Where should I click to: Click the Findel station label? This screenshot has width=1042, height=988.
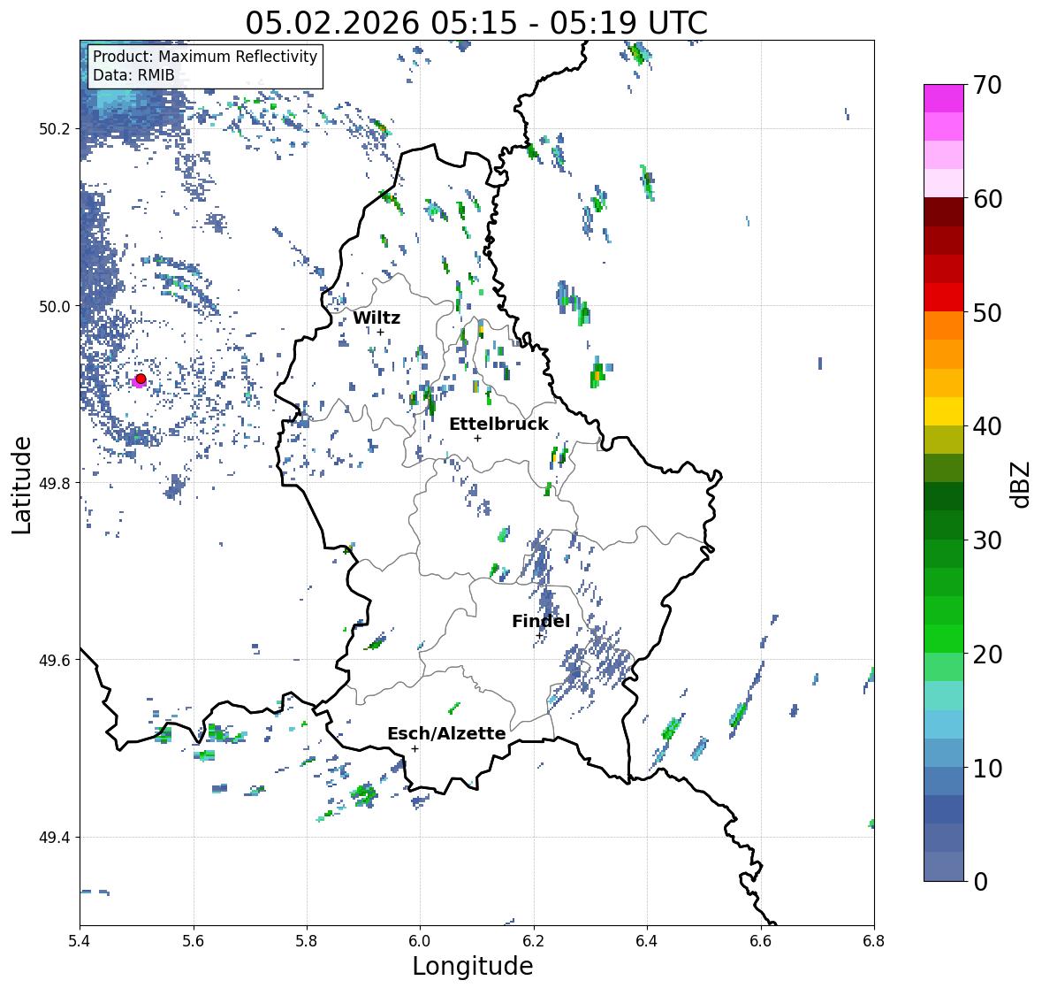coord(540,621)
